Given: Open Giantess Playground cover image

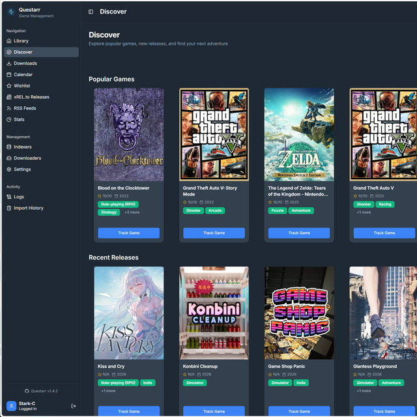Looking at the screenshot, I should point(383,313).
